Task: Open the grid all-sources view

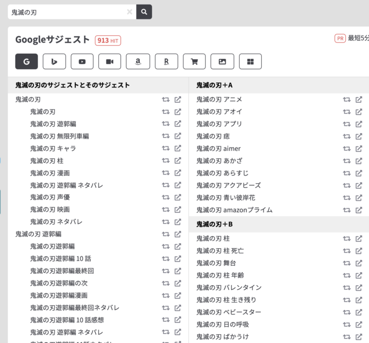Action: (x=251, y=61)
